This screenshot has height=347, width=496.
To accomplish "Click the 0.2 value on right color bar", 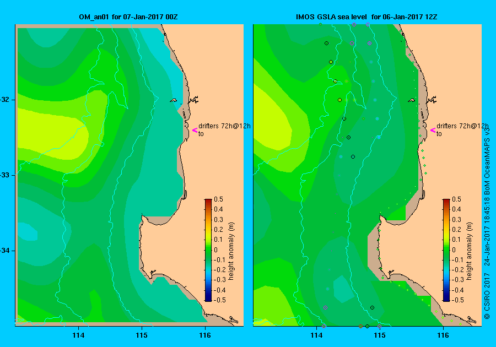I will [x=456, y=230].
